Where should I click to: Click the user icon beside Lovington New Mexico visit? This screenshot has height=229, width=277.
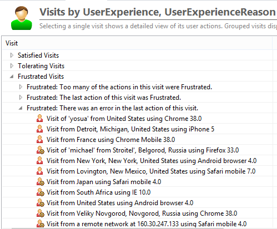click(x=39, y=171)
